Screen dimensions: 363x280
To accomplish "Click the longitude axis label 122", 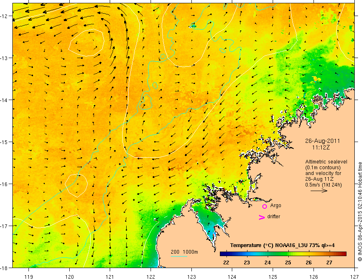I will click(151, 277).
